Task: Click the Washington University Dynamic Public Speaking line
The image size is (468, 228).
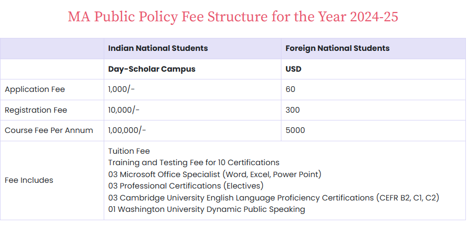Action: [x=206, y=209]
